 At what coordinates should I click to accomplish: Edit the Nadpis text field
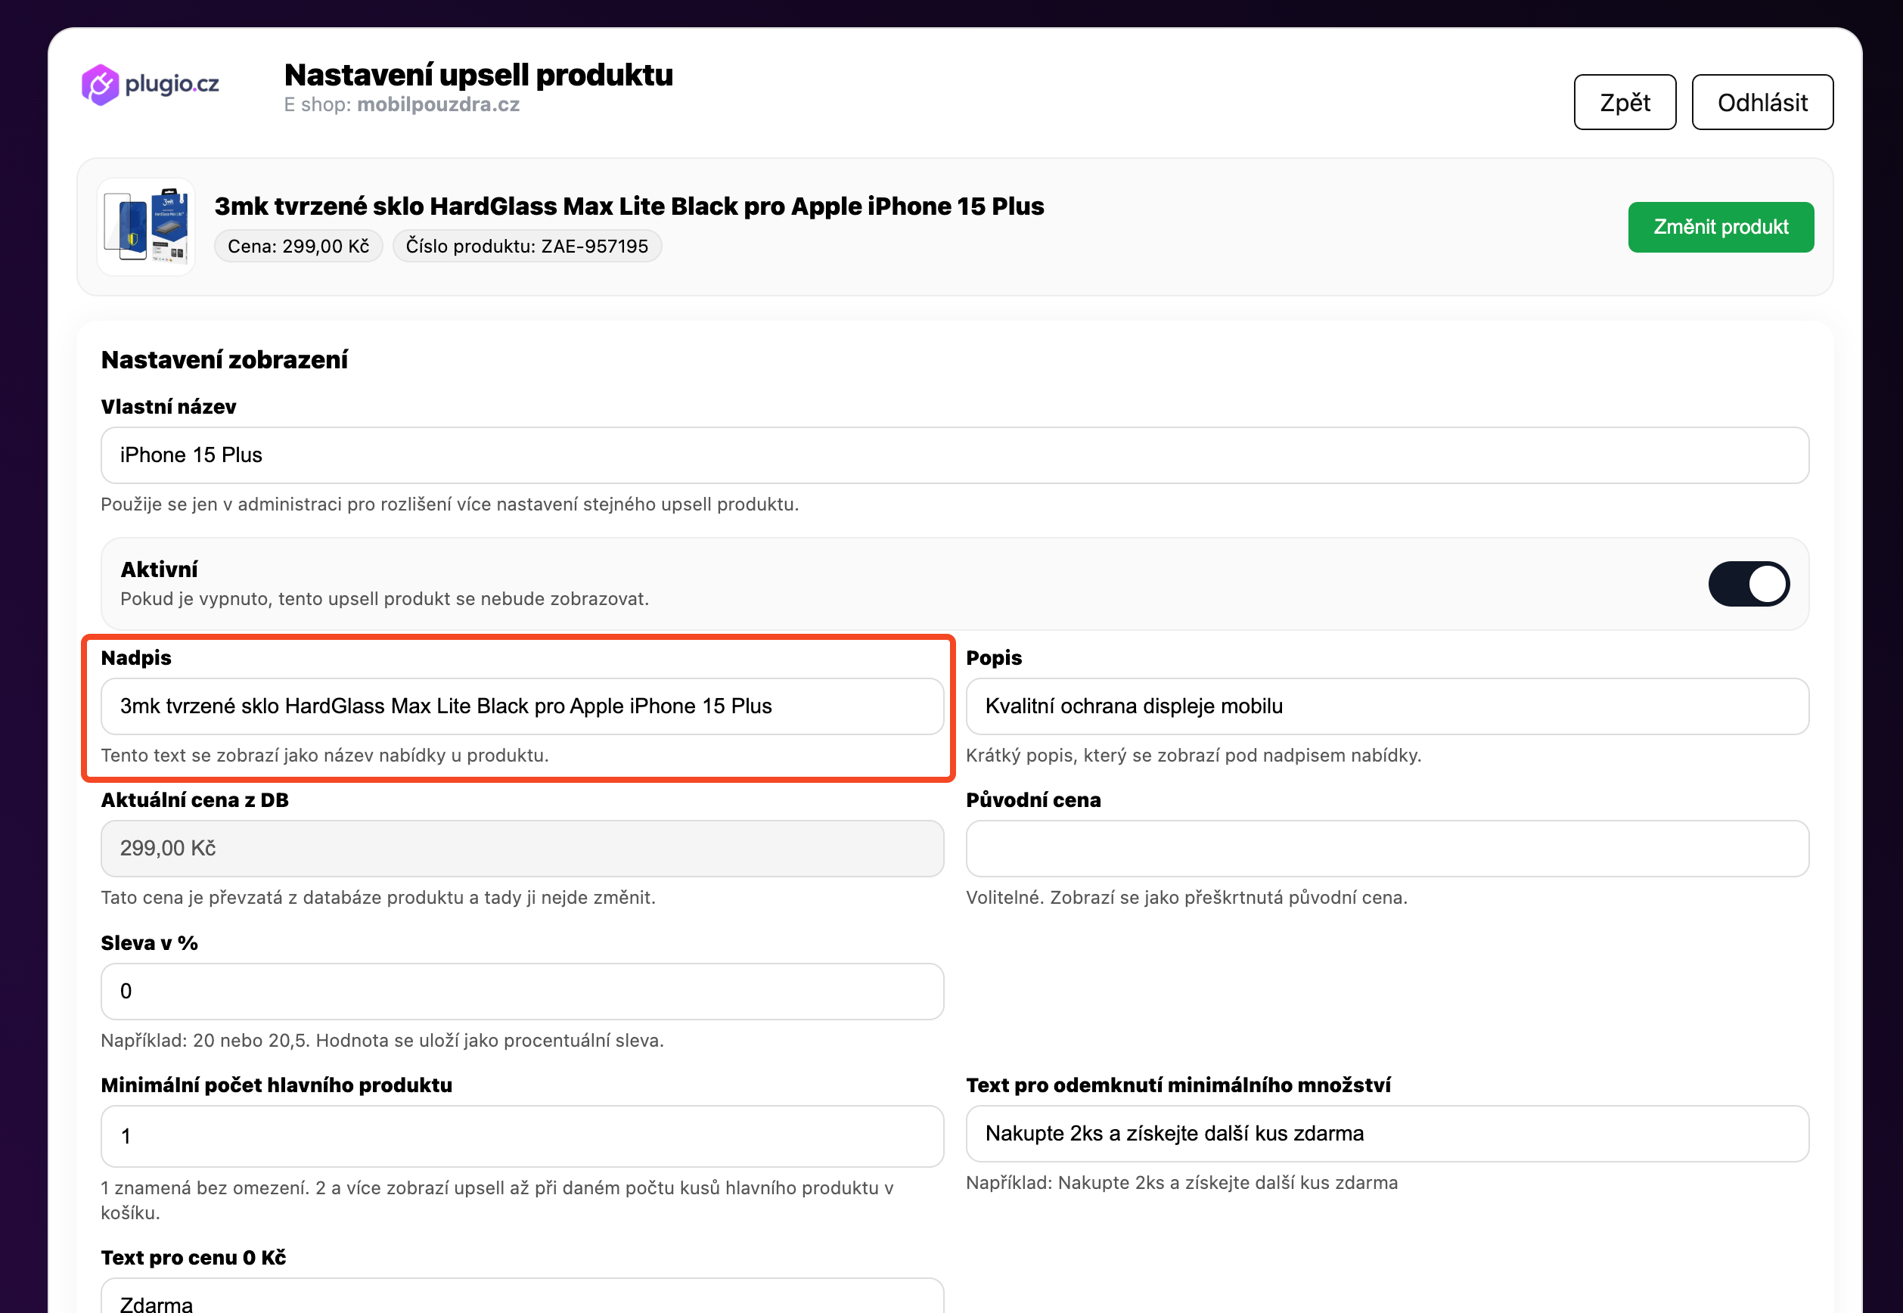pos(523,706)
